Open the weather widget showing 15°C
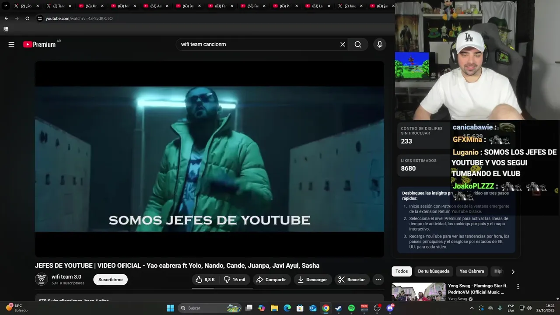The width and height of the screenshot is (560, 315). coord(16,308)
